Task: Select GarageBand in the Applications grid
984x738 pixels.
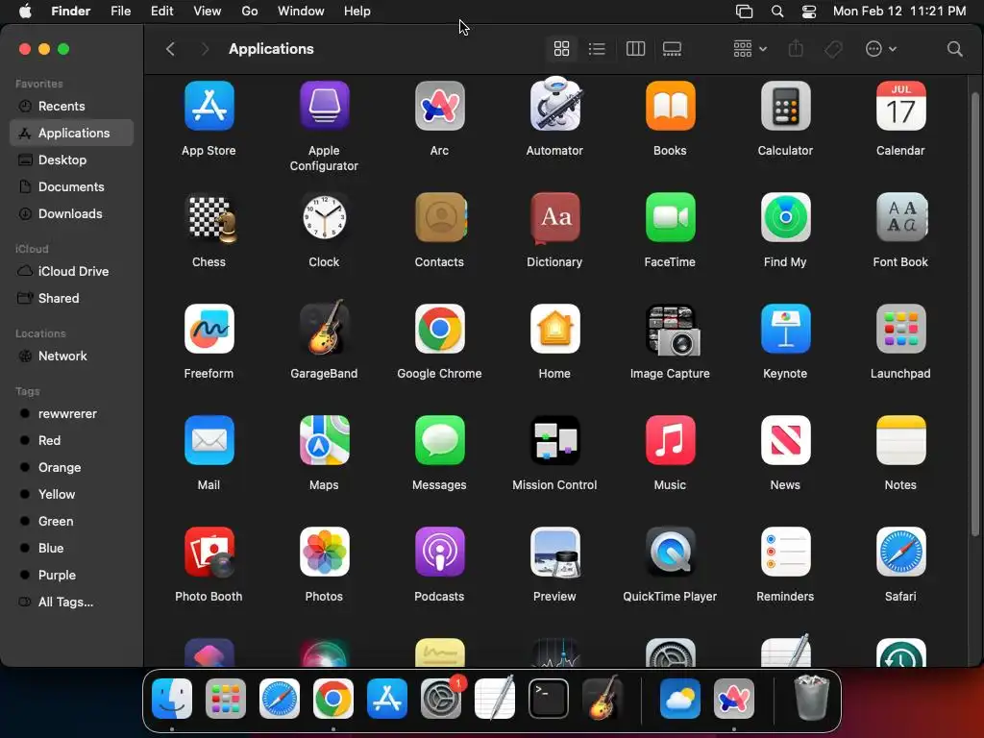Action: coord(324,328)
